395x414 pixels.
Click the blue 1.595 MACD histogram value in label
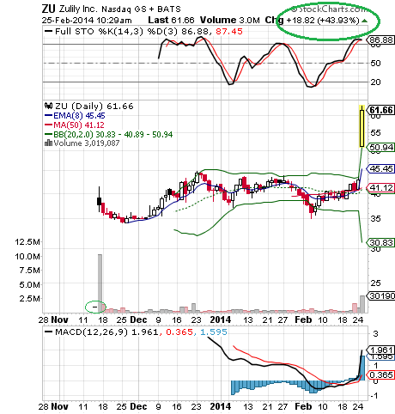pyautogui.click(x=214, y=332)
